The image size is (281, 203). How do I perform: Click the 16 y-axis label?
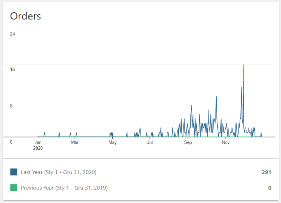(x=13, y=70)
